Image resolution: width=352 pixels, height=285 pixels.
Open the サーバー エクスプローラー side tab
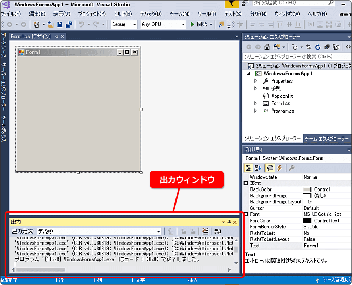click(3, 86)
